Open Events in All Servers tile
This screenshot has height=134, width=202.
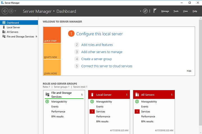point(145,107)
